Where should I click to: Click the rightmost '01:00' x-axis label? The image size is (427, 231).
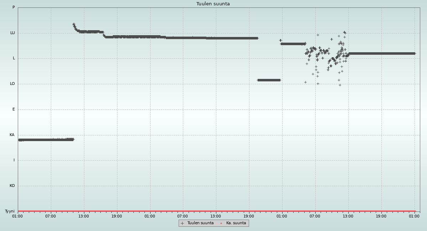coord(415,216)
